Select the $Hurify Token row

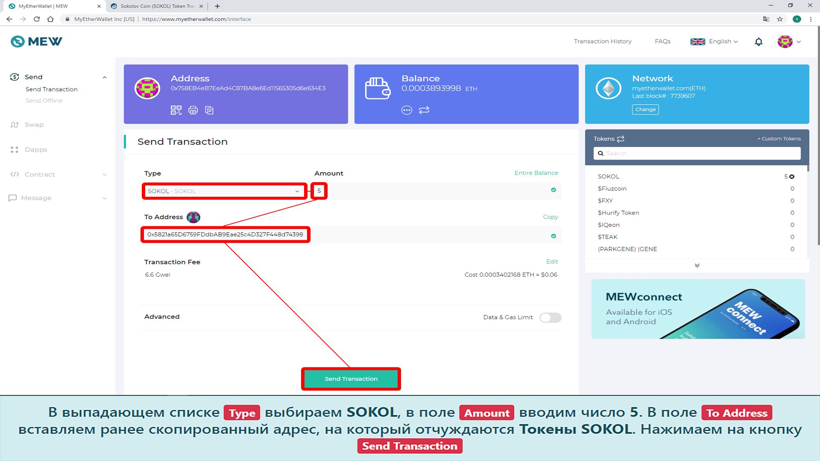tap(696, 213)
